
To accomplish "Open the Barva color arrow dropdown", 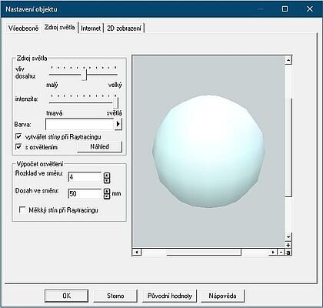I will (118, 124).
